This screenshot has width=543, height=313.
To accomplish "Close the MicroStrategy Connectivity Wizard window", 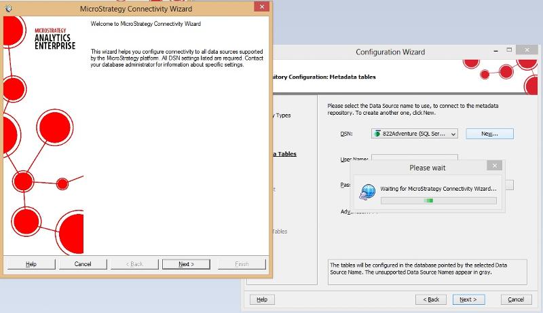I will (x=262, y=7).
